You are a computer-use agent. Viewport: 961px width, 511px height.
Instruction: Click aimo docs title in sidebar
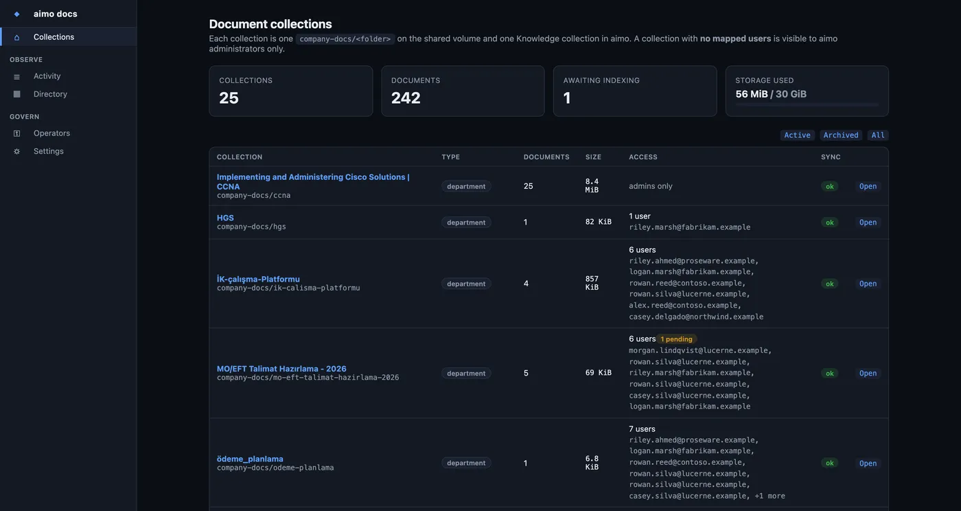click(56, 14)
